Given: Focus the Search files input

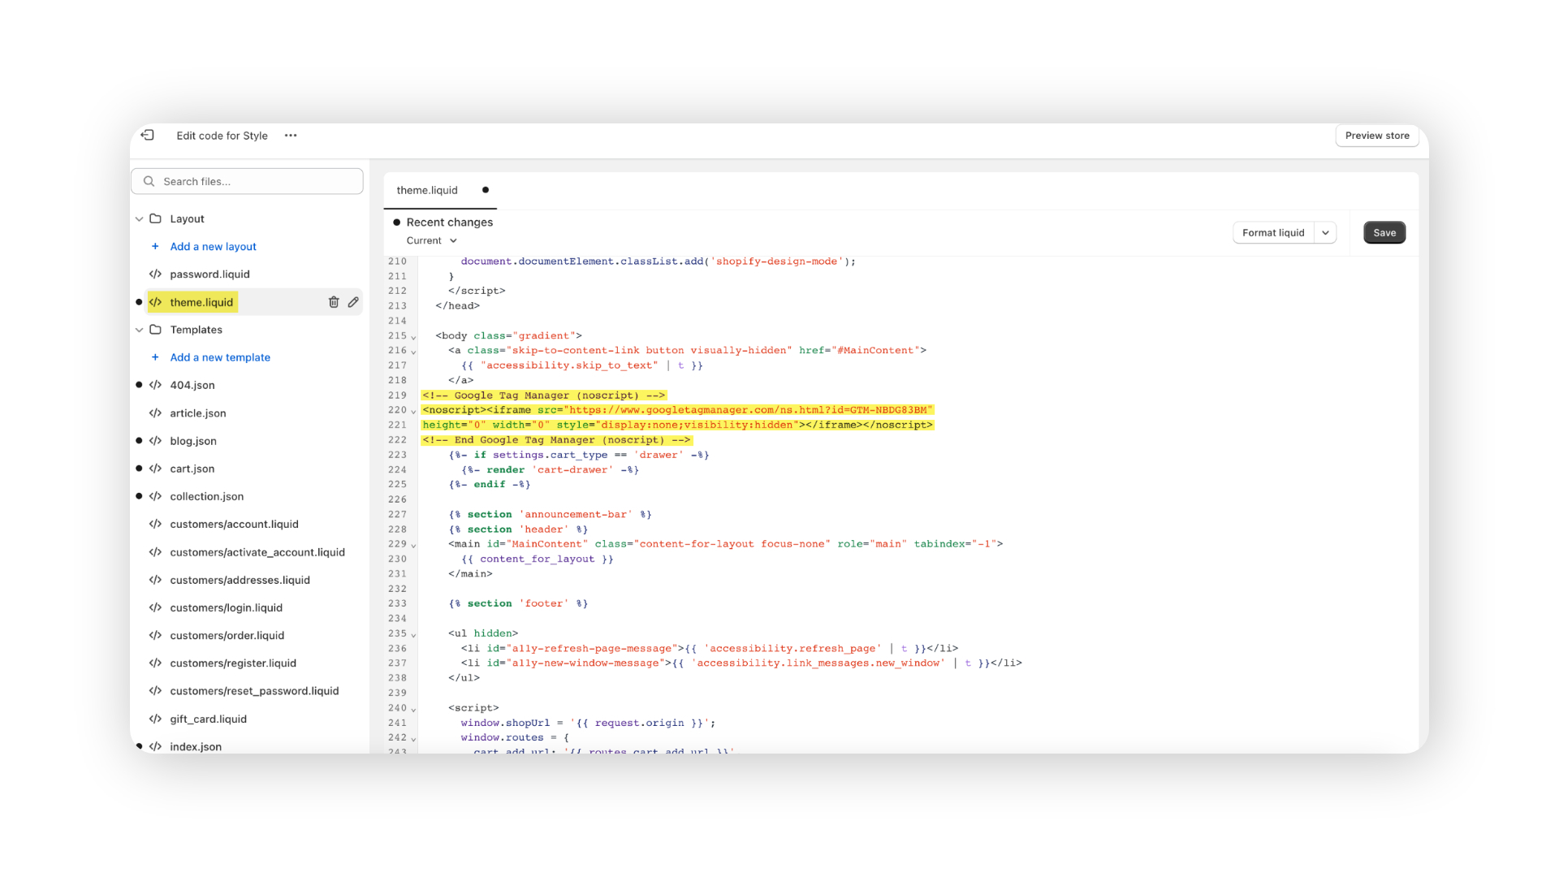Looking at the screenshot, I should 247,181.
